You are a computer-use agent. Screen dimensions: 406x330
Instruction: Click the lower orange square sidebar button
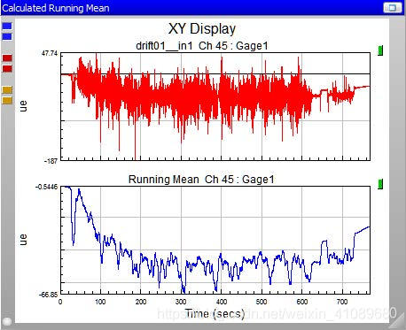coord(7,101)
